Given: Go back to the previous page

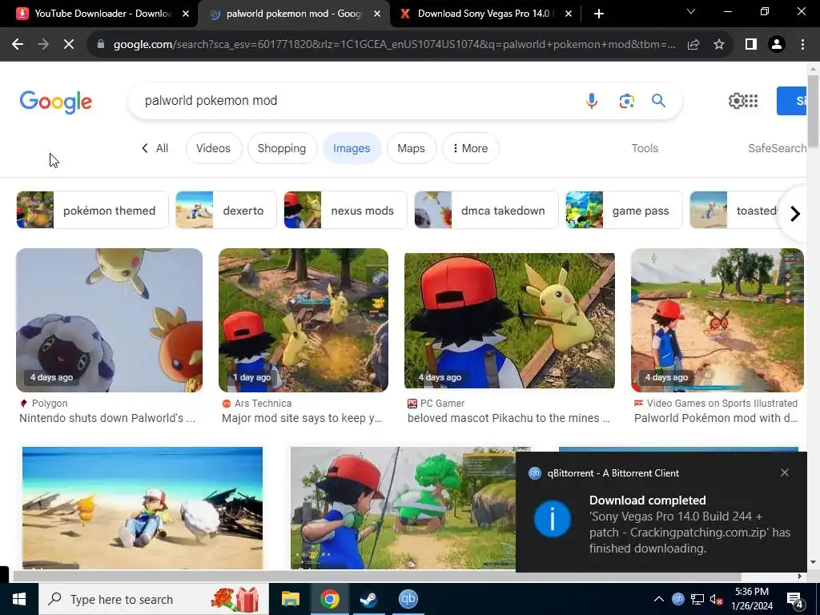Looking at the screenshot, I should click(x=18, y=45).
